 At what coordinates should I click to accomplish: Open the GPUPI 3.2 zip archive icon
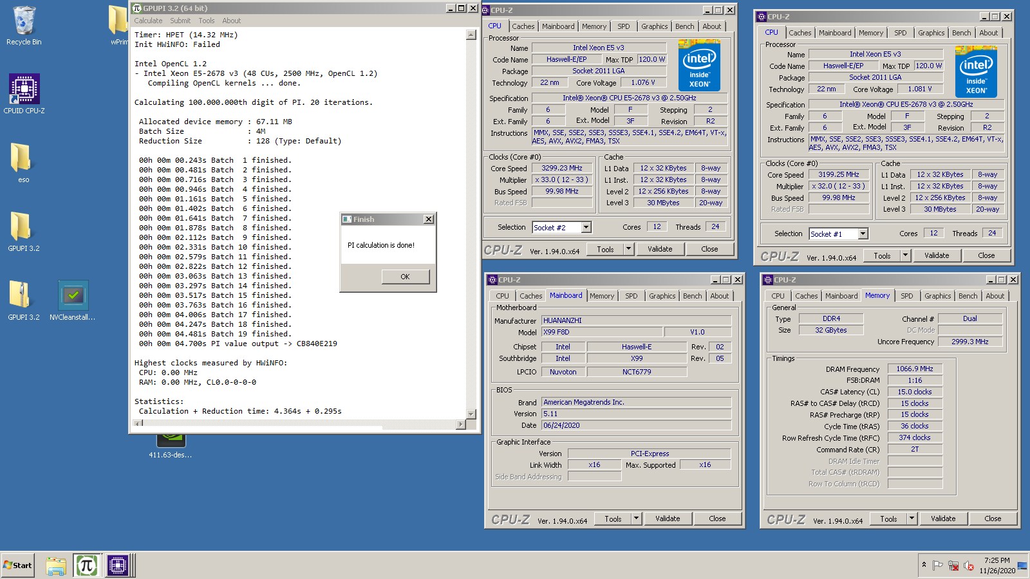(x=23, y=300)
